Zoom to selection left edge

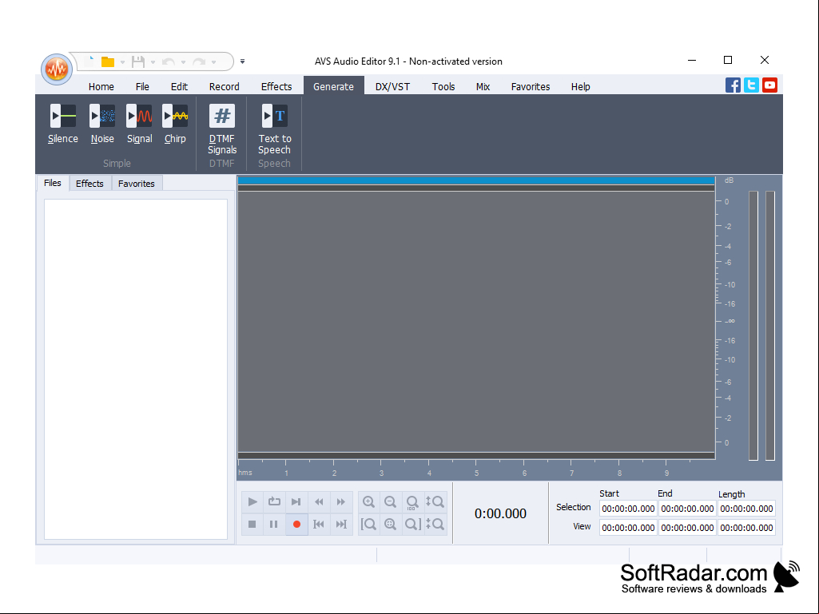(369, 525)
